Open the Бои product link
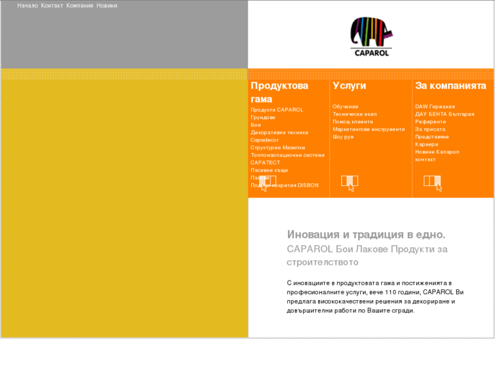 (x=256, y=125)
